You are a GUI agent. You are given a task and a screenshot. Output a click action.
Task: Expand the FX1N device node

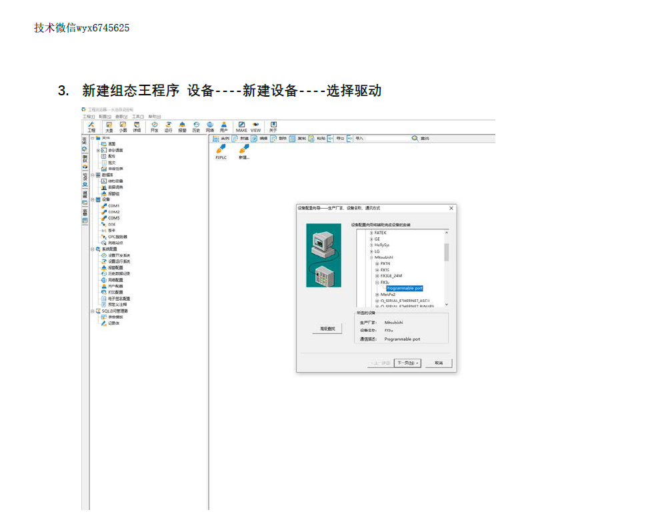click(x=377, y=263)
